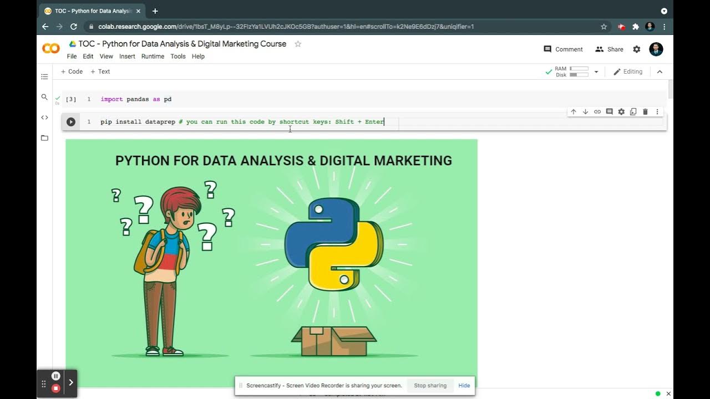Open the Insert menu
Image resolution: width=710 pixels, height=399 pixels.
tap(127, 57)
